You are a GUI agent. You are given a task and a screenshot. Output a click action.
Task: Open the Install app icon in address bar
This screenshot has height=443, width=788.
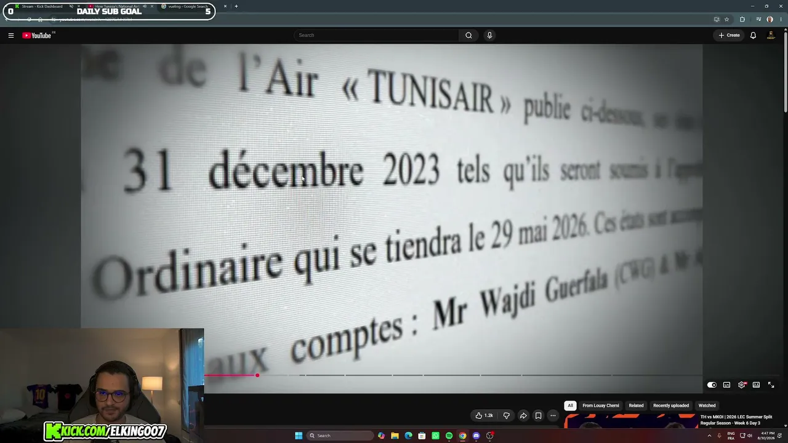pos(716,19)
